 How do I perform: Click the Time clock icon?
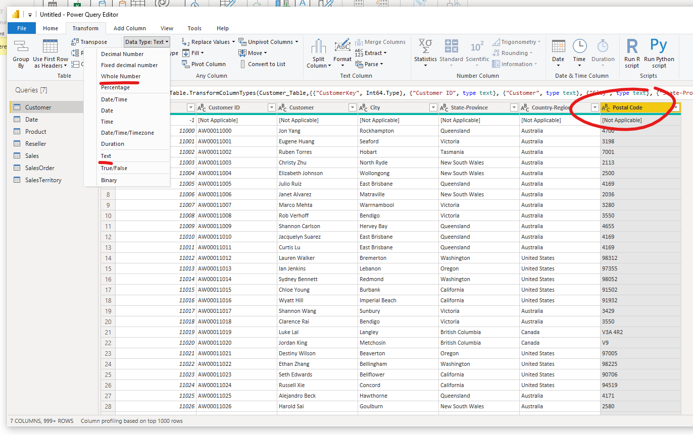tap(579, 47)
